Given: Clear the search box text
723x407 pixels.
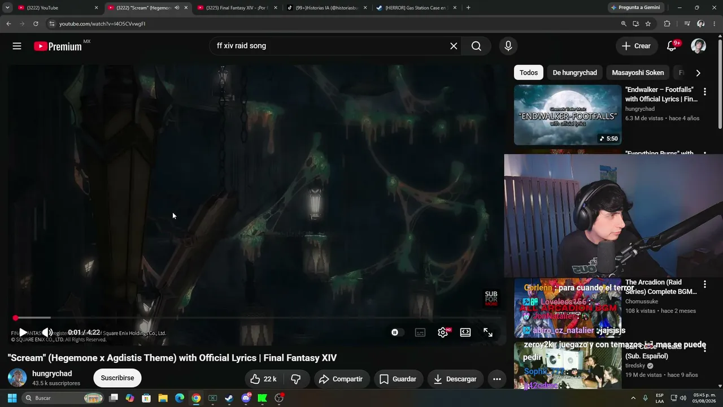Looking at the screenshot, I should click(454, 46).
